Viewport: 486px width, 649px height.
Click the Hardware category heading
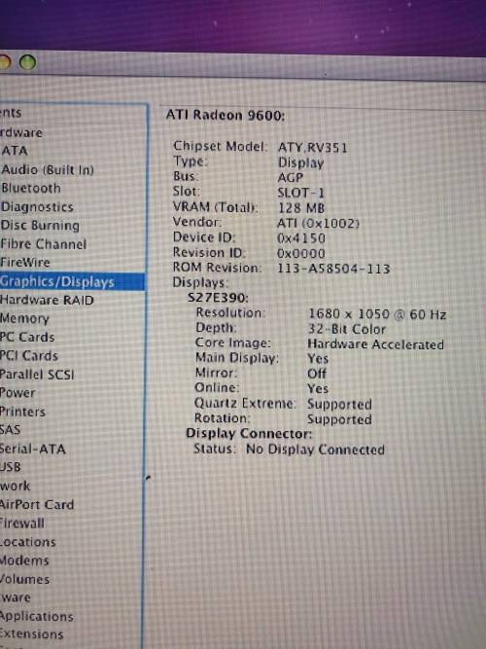coord(21,132)
